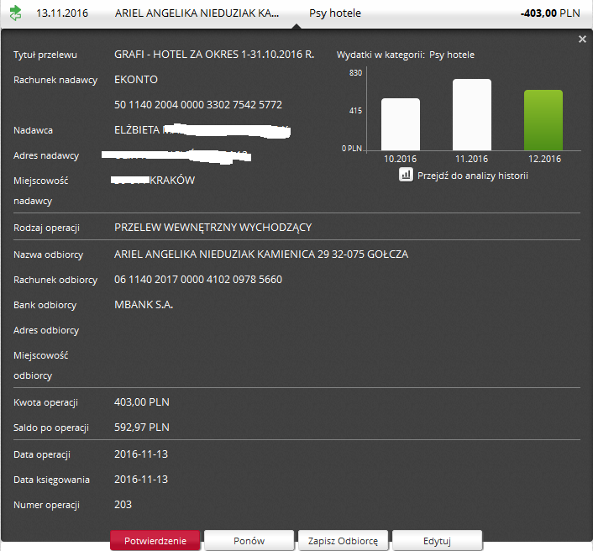Save the recipient with Zapisz Odbiorcę

(x=343, y=541)
